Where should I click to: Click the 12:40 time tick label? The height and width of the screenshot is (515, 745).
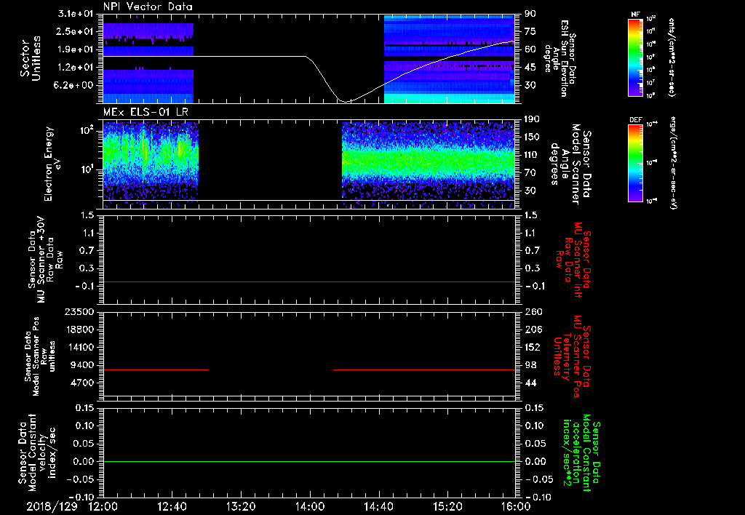click(x=172, y=506)
